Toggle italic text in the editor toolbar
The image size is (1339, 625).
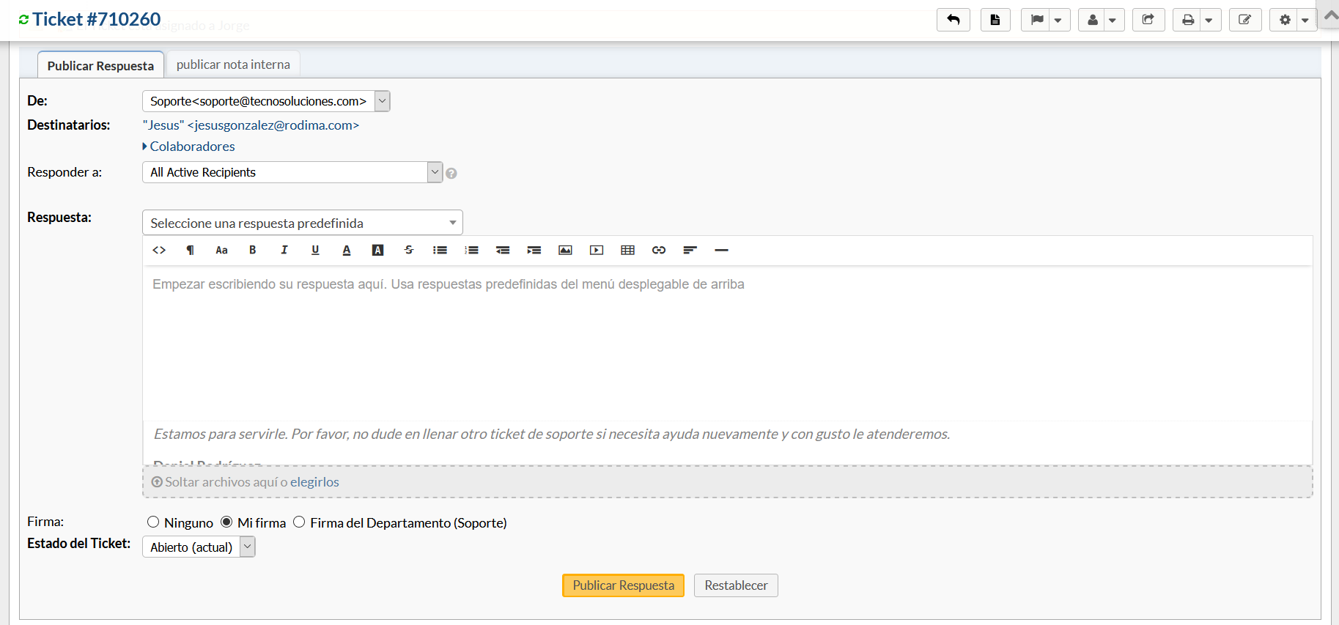[x=284, y=250]
